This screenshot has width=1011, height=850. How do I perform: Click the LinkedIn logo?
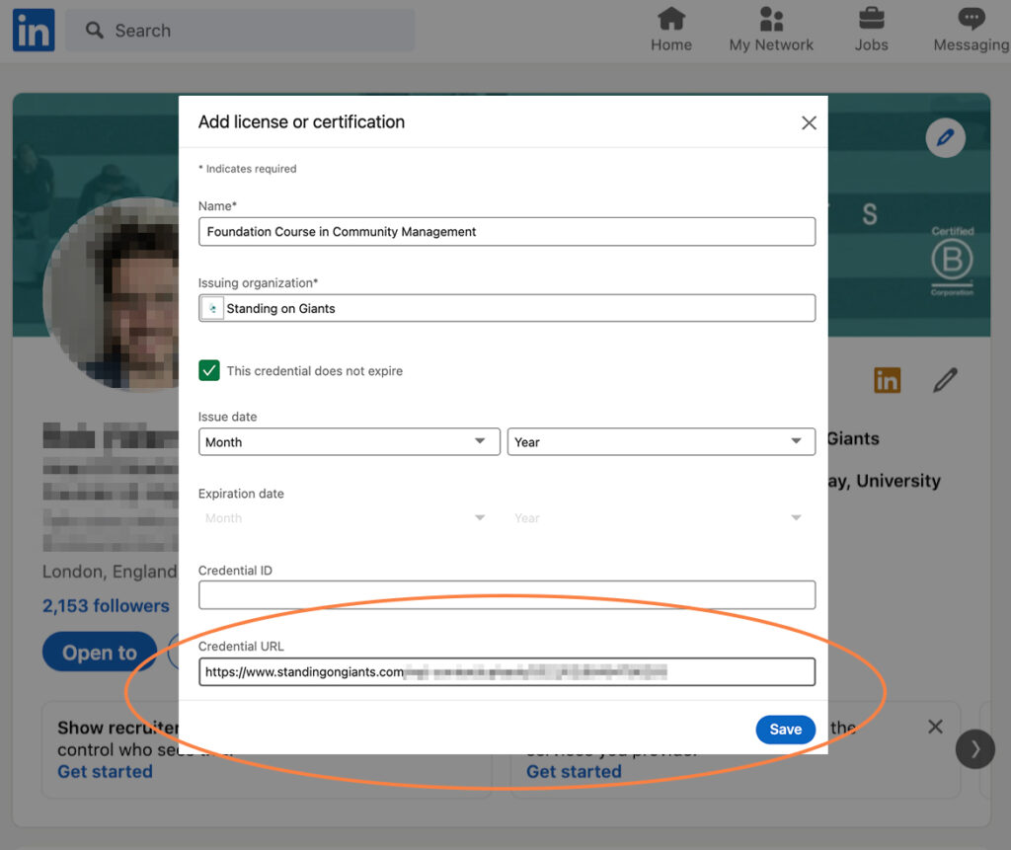coord(34,31)
